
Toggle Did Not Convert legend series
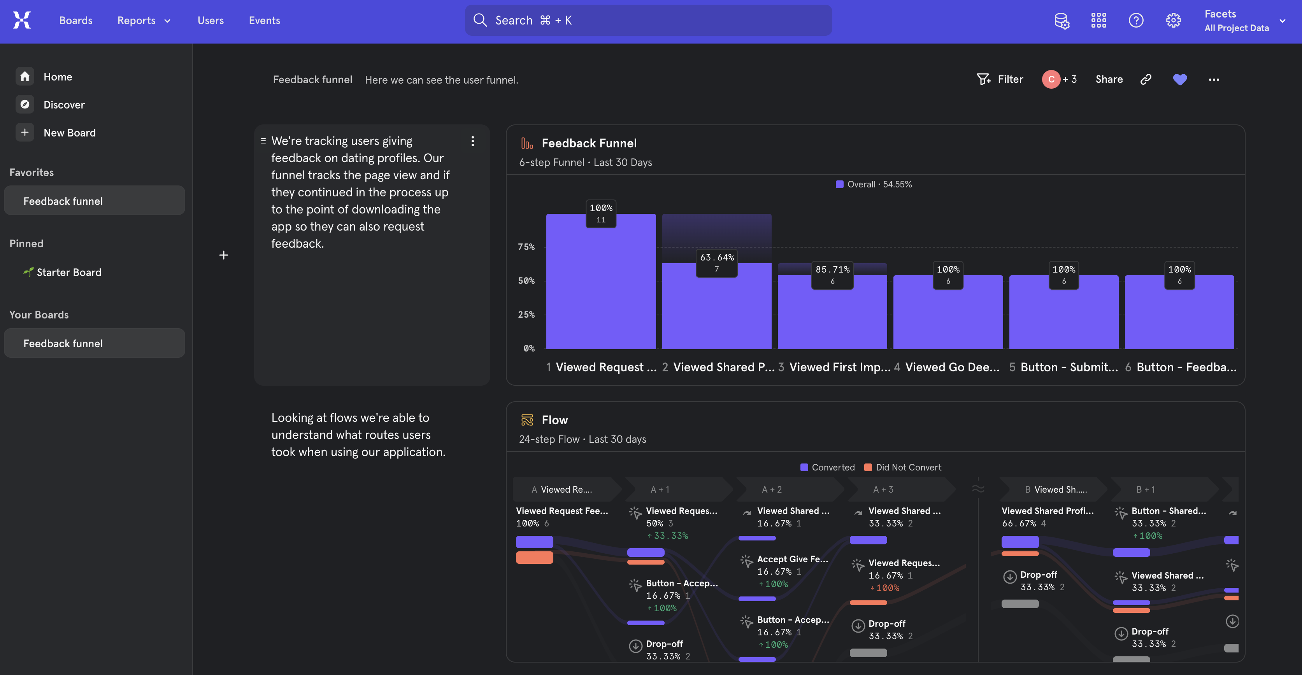903,467
